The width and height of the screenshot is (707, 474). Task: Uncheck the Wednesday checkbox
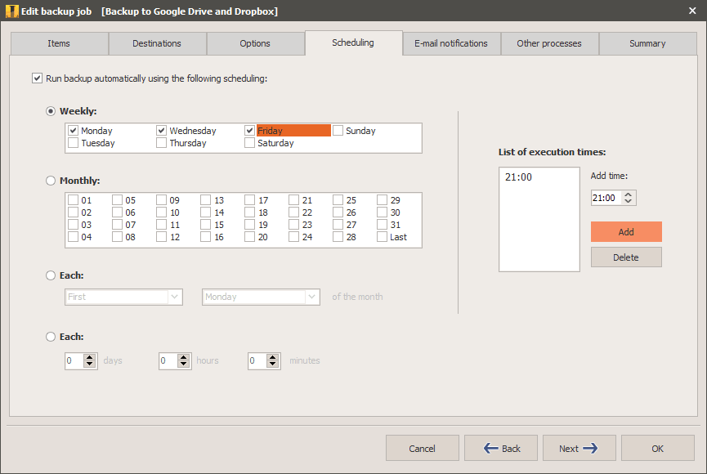[x=162, y=131]
